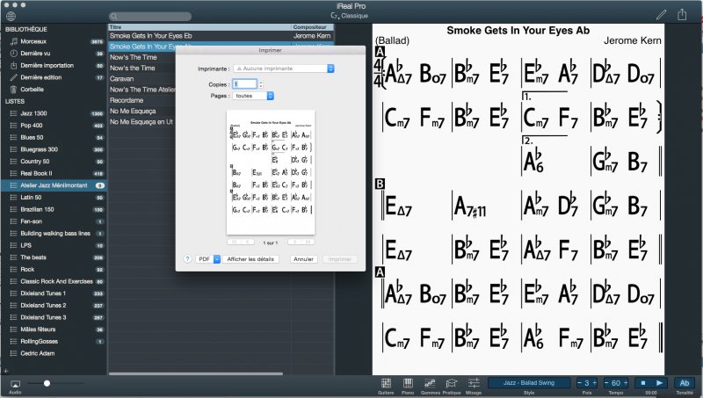Viewport: 703px width, 398px height.
Task: Increase tempo with plus next to 60
Action: pos(626,383)
